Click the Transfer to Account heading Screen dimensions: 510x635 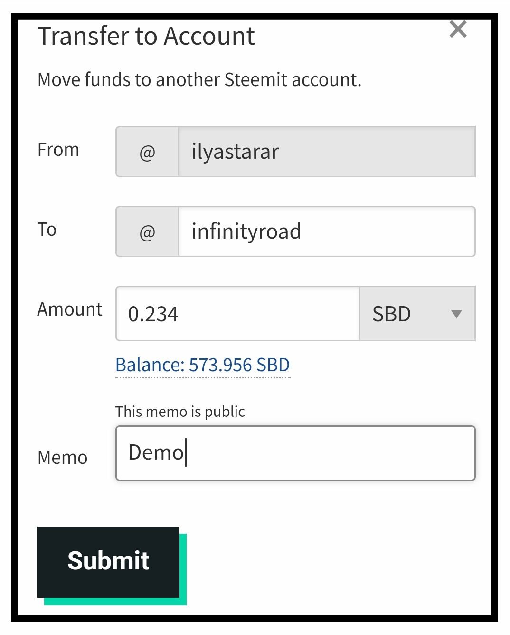click(146, 36)
